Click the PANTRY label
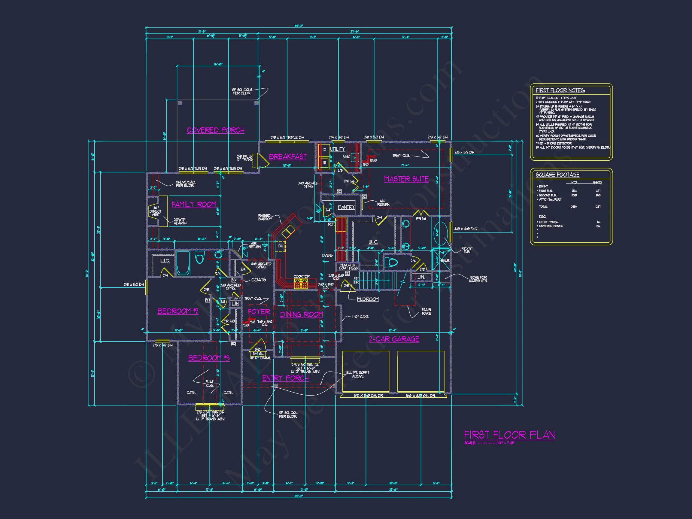692x519 pixels. 346,207
